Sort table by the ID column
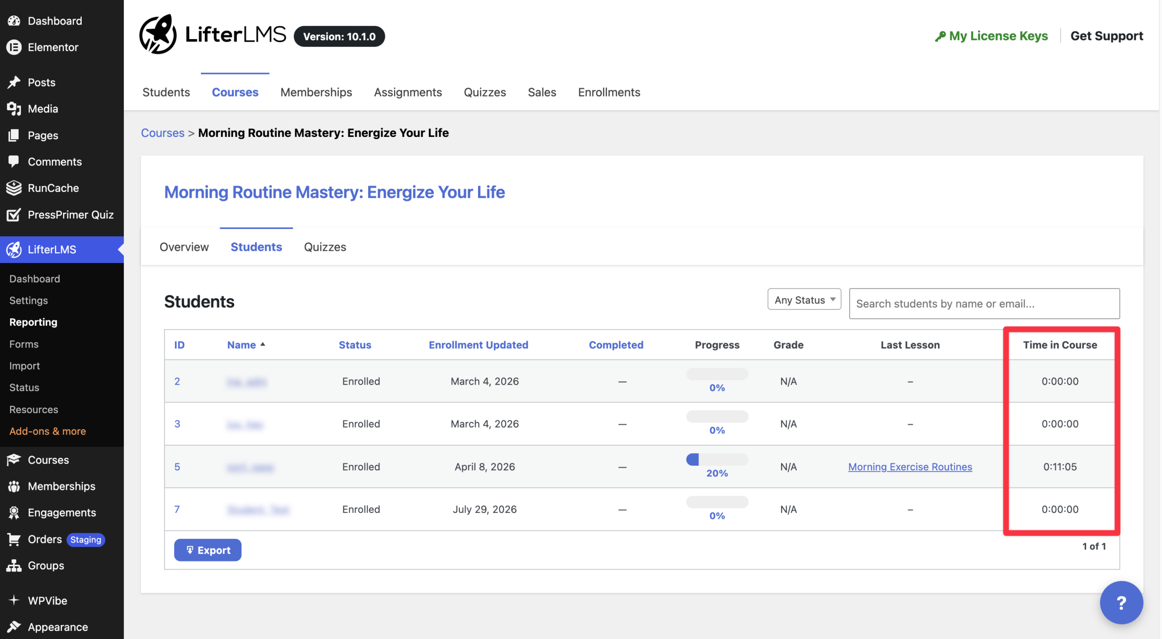 (179, 345)
